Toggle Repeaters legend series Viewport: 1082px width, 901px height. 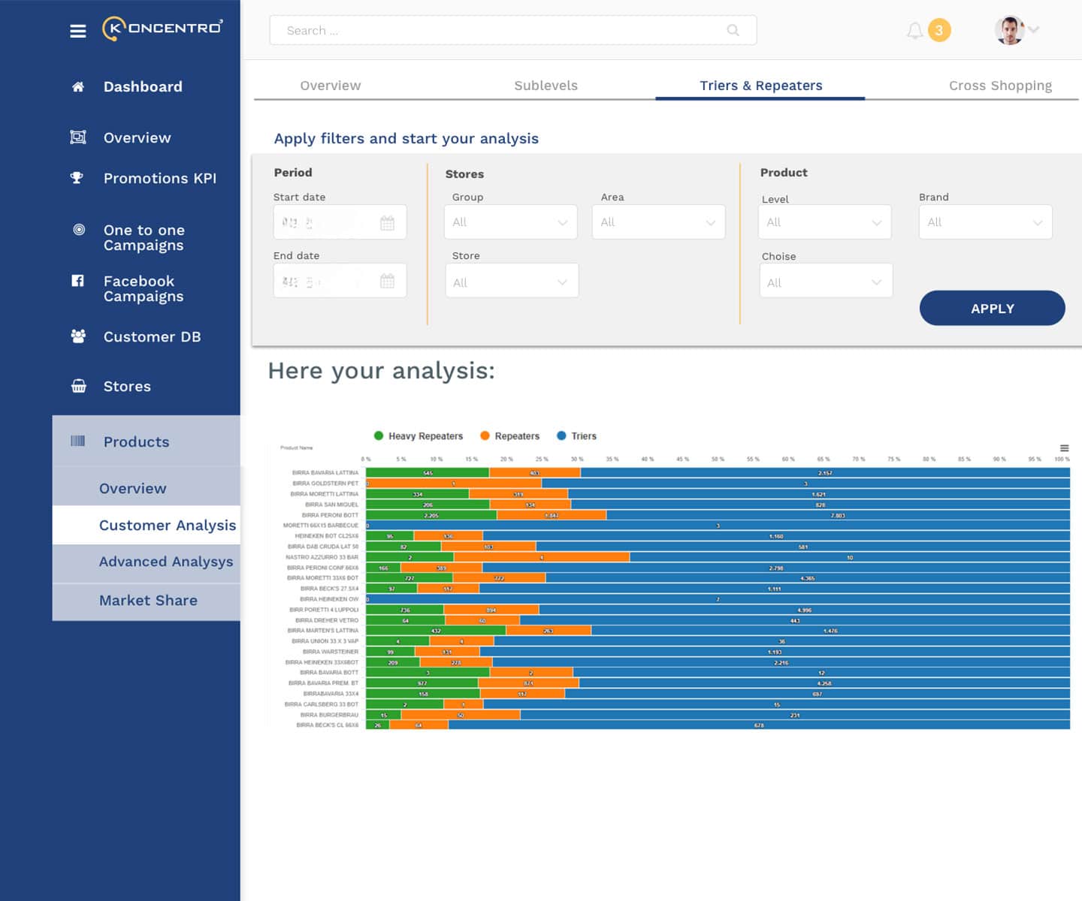coord(510,436)
